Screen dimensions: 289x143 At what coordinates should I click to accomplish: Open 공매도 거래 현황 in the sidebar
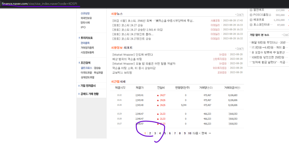(x=89, y=94)
